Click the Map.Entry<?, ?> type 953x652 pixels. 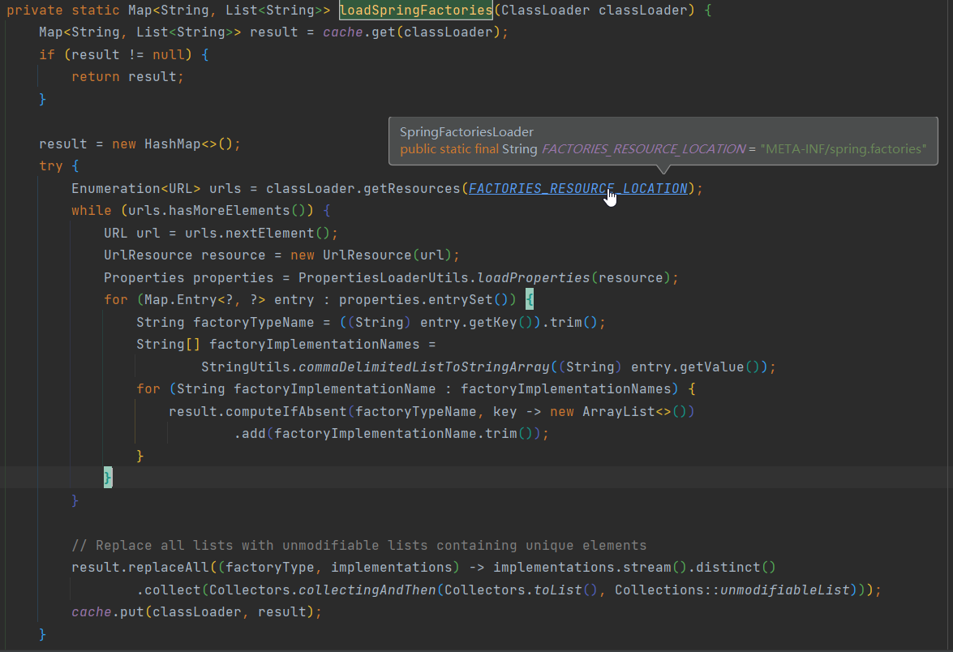pyautogui.click(x=205, y=300)
